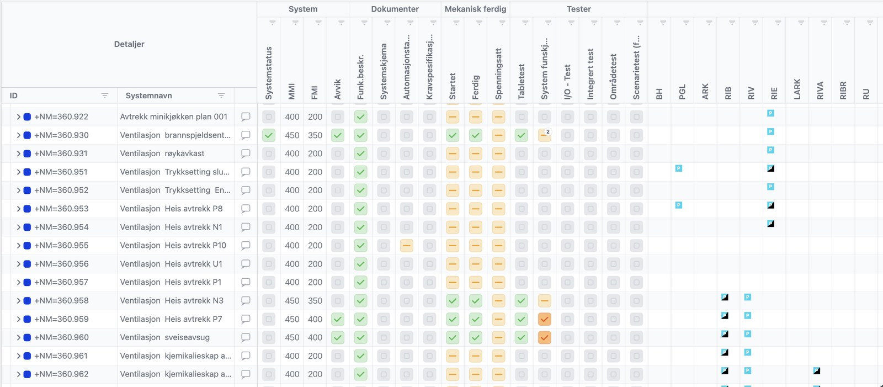Toggle System funksj. status for +NM=360.959
The image size is (883, 387).
point(545,319)
